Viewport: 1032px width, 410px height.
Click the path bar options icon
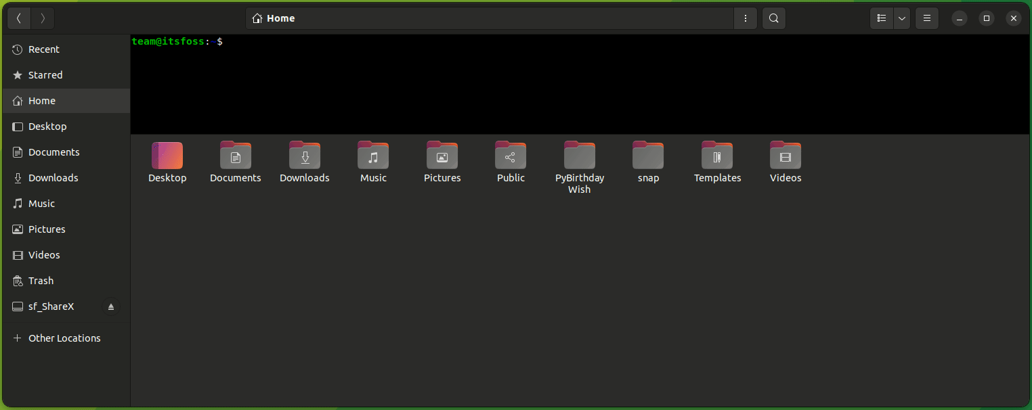coord(745,18)
